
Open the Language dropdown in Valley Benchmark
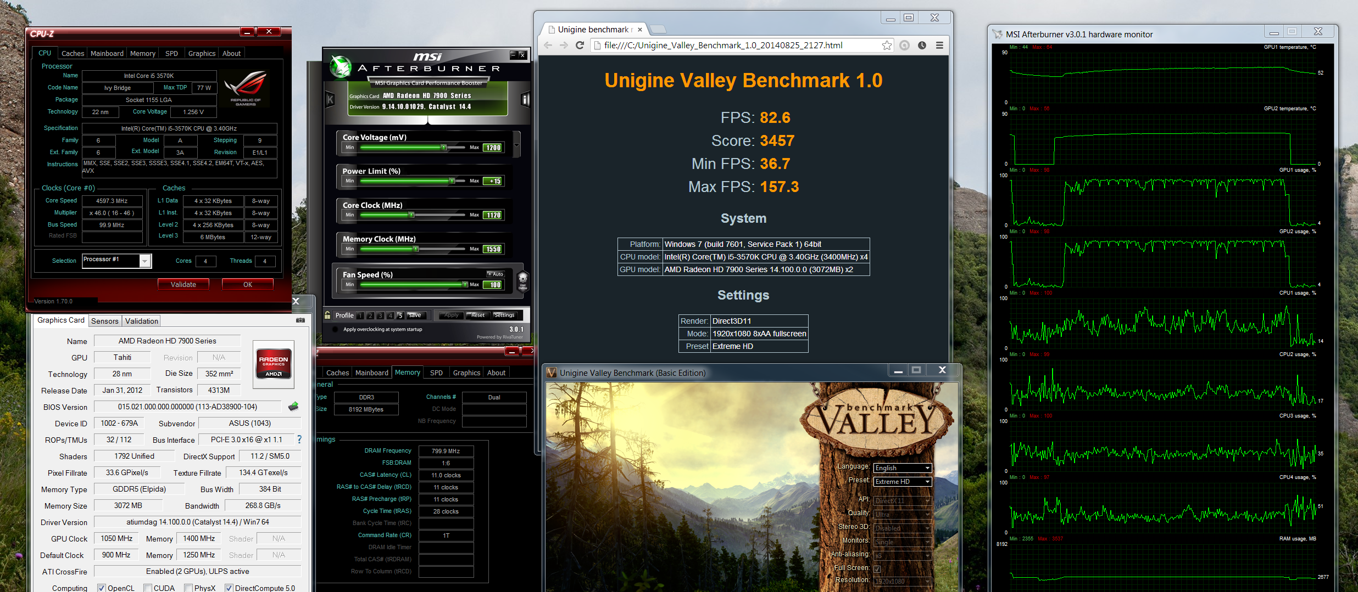[x=903, y=468]
